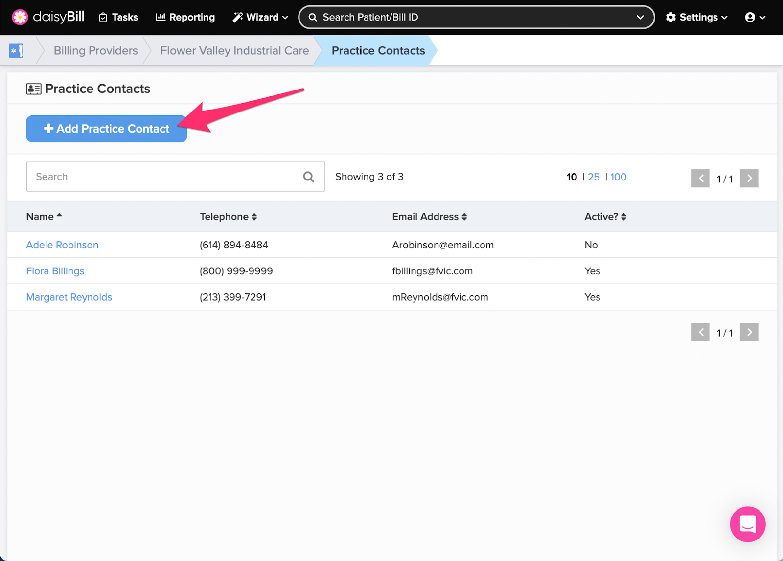Open Adele Robinson contact link
783x561 pixels.
tap(62, 245)
